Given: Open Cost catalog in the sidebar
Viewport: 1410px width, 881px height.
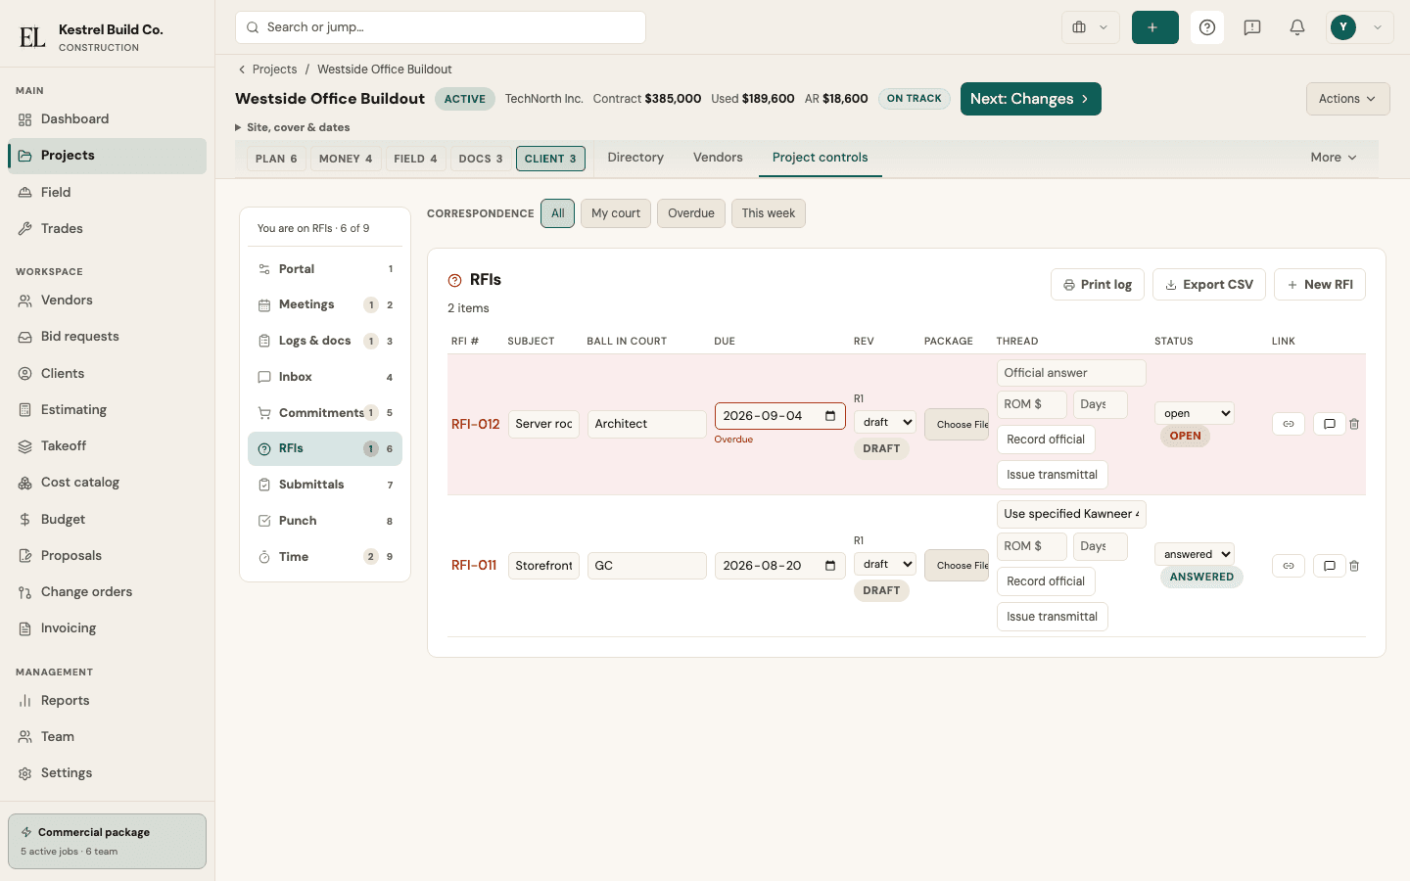Looking at the screenshot, I should (x=107, y=483).
